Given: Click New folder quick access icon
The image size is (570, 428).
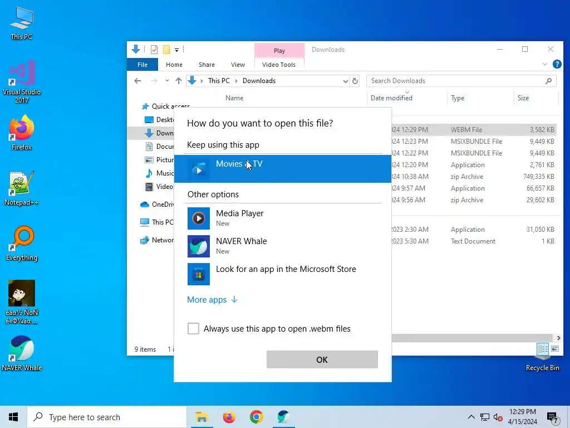Looking at the screenshot, I should click(x=166, y=49).
